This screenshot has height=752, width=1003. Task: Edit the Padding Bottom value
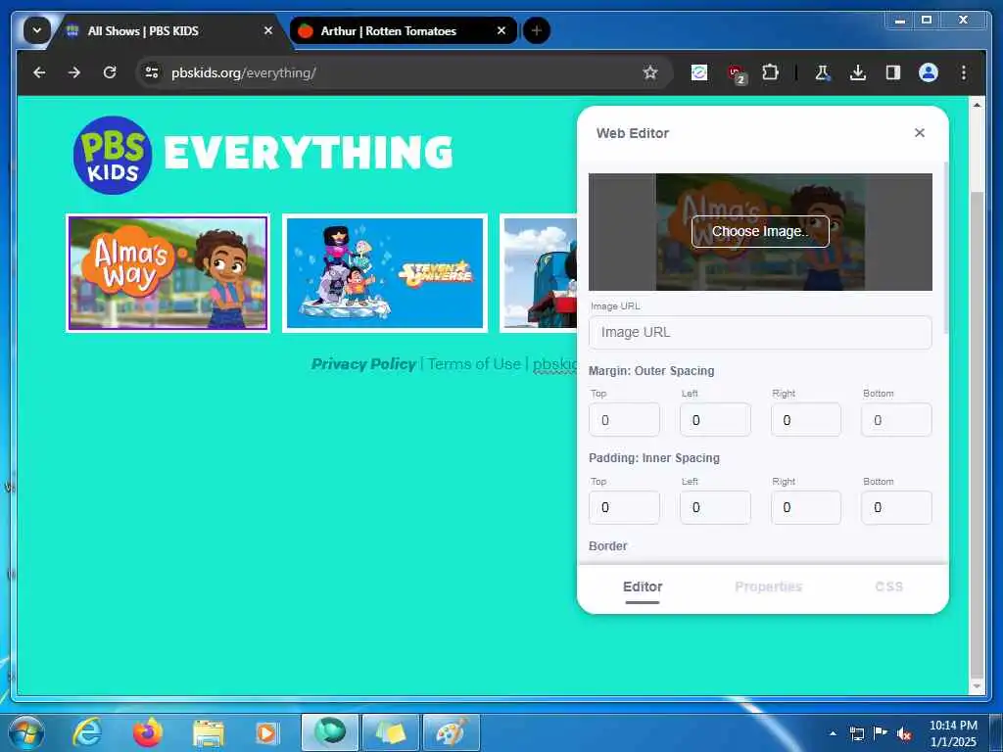[896, 508]
